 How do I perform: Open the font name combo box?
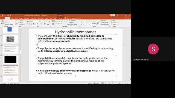pyautogui.click(x=33, y=21)
